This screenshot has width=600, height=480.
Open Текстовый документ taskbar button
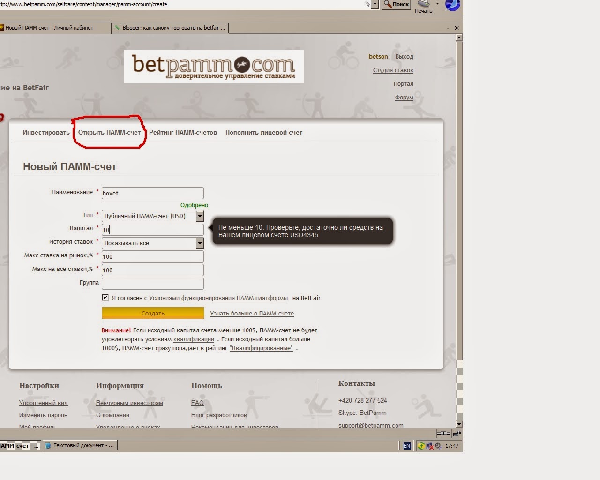click(x=80, y=445)
